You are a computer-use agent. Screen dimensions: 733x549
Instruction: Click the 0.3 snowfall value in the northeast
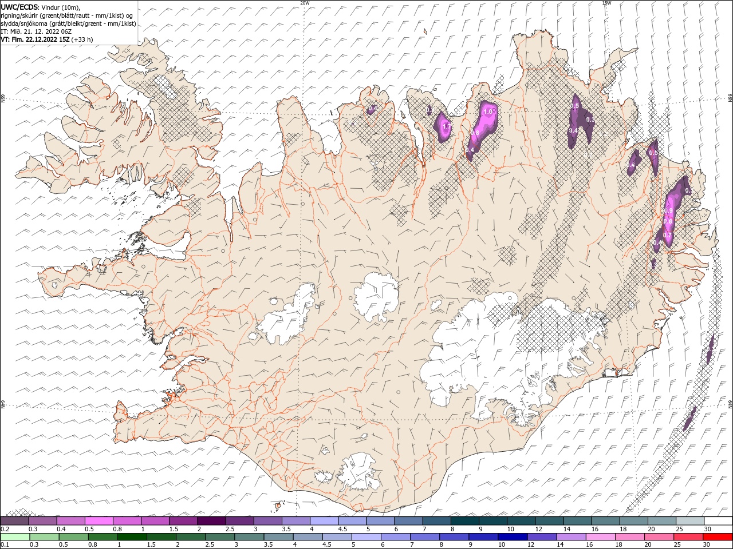590,120
